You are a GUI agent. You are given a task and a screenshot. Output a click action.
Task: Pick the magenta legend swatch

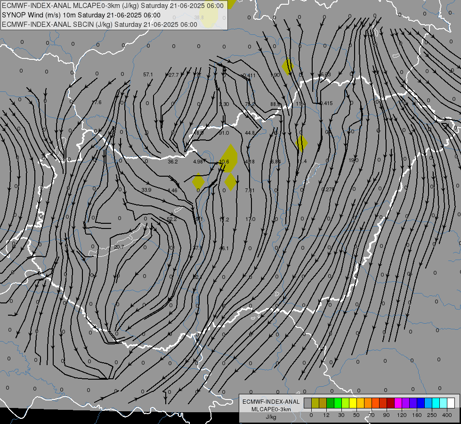tap(398, 403)
